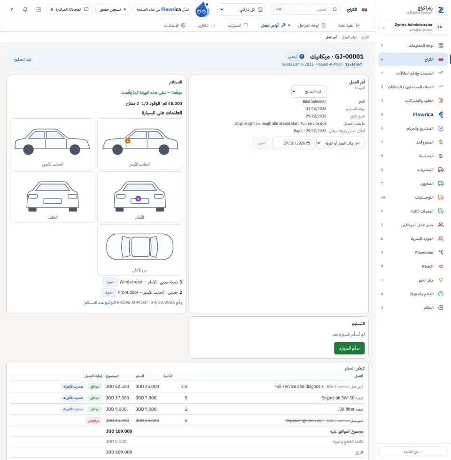Image resolution: width=451 pixels, height=460 pixels.
Task: Click the Work Orders breadcrumb link
Action: (349, 37)
